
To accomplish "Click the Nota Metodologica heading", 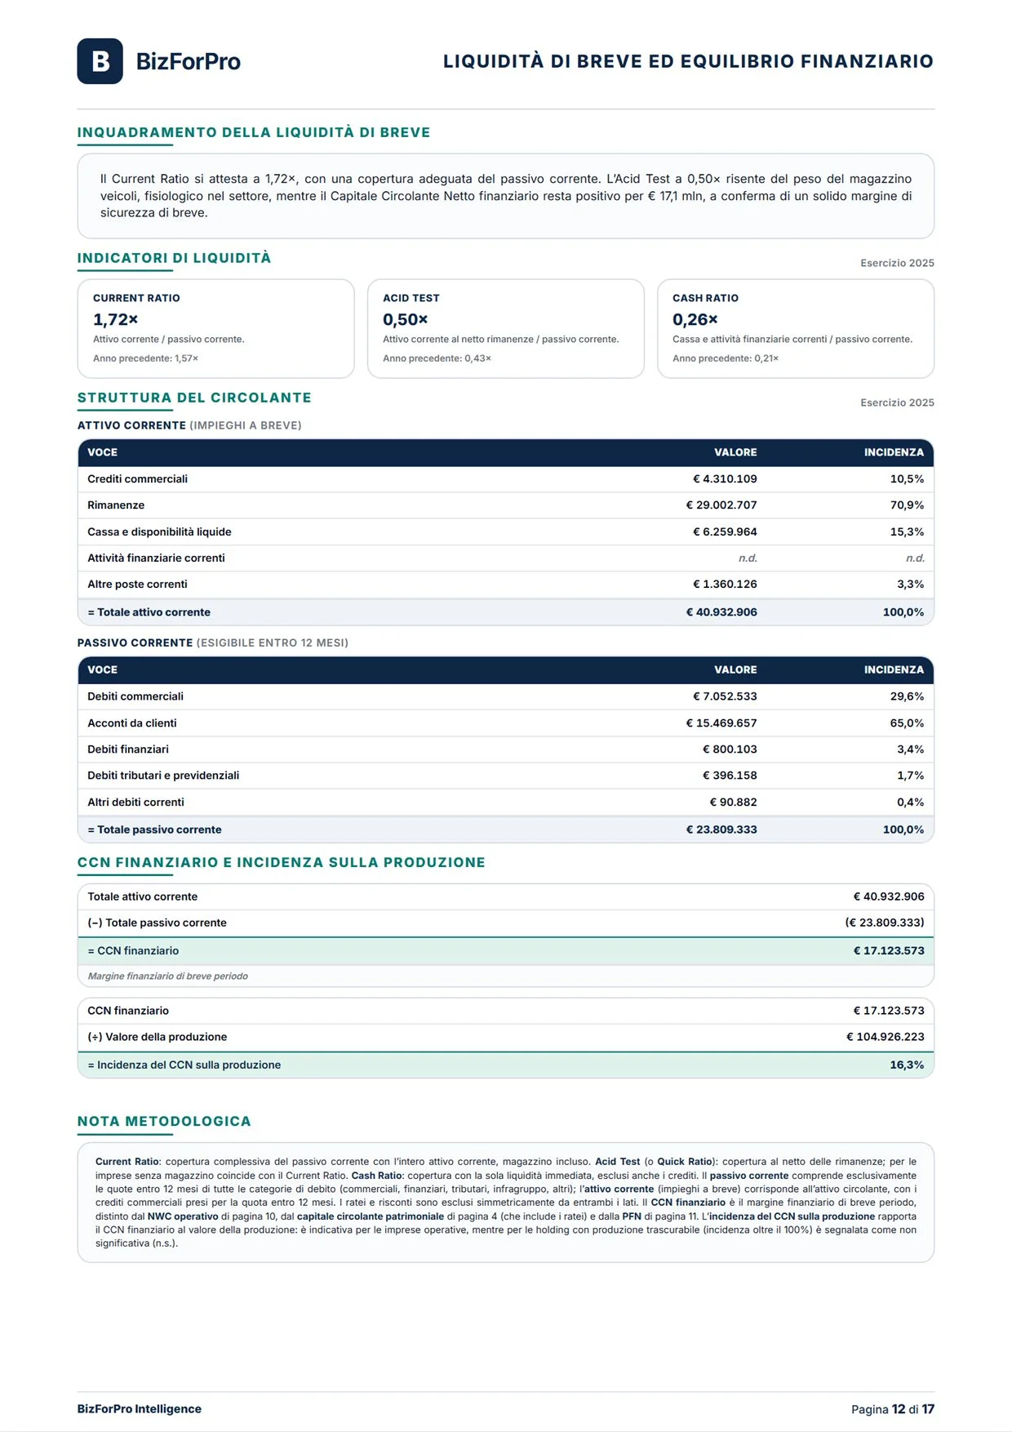I will click(x=164, y=1122).
